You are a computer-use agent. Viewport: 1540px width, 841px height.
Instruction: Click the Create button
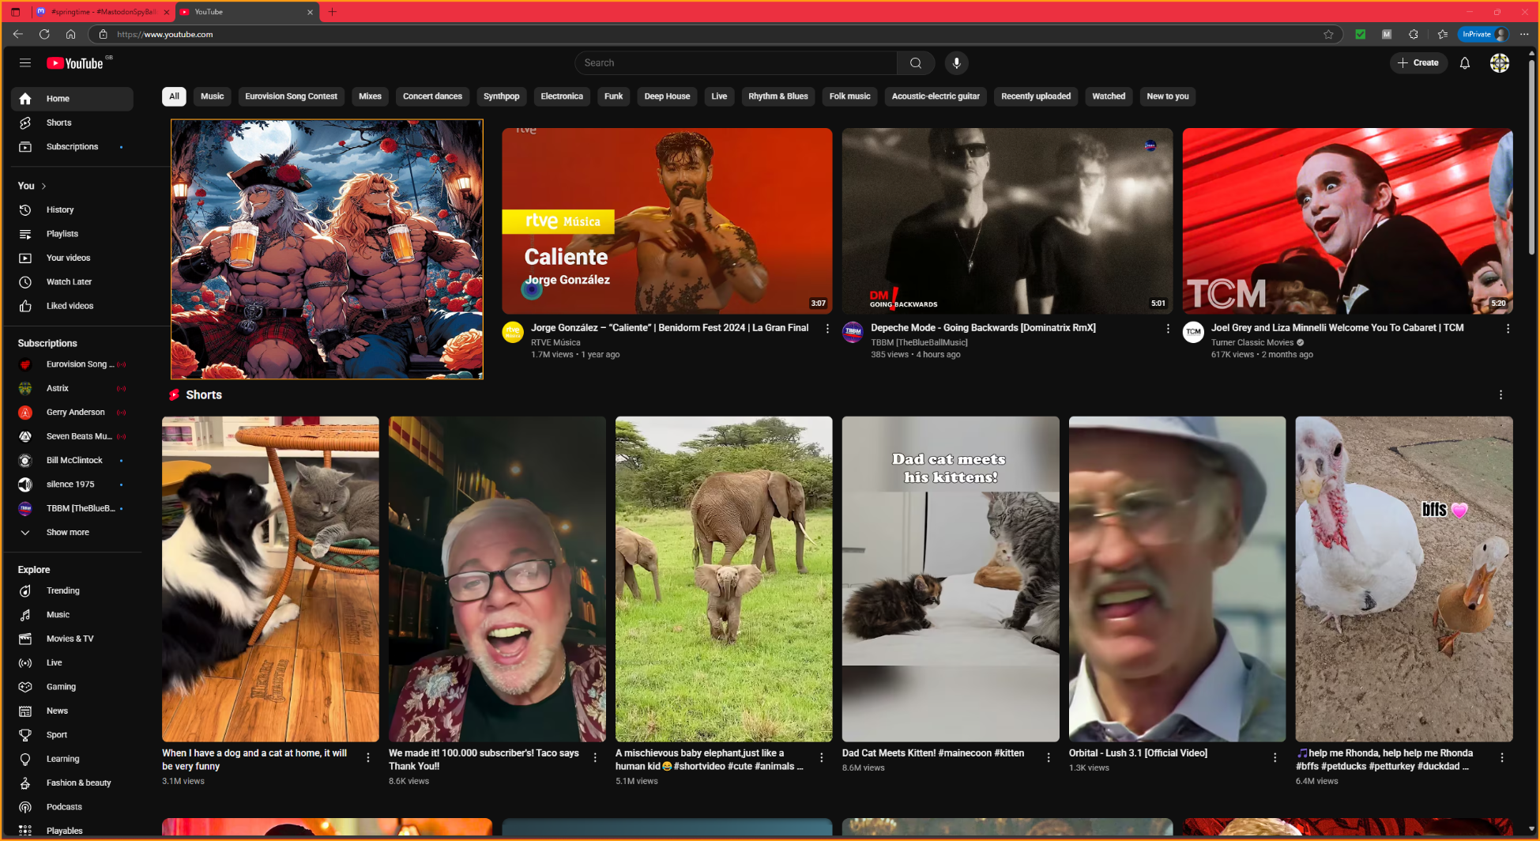pyautogui.click(x=1418, y=63)
